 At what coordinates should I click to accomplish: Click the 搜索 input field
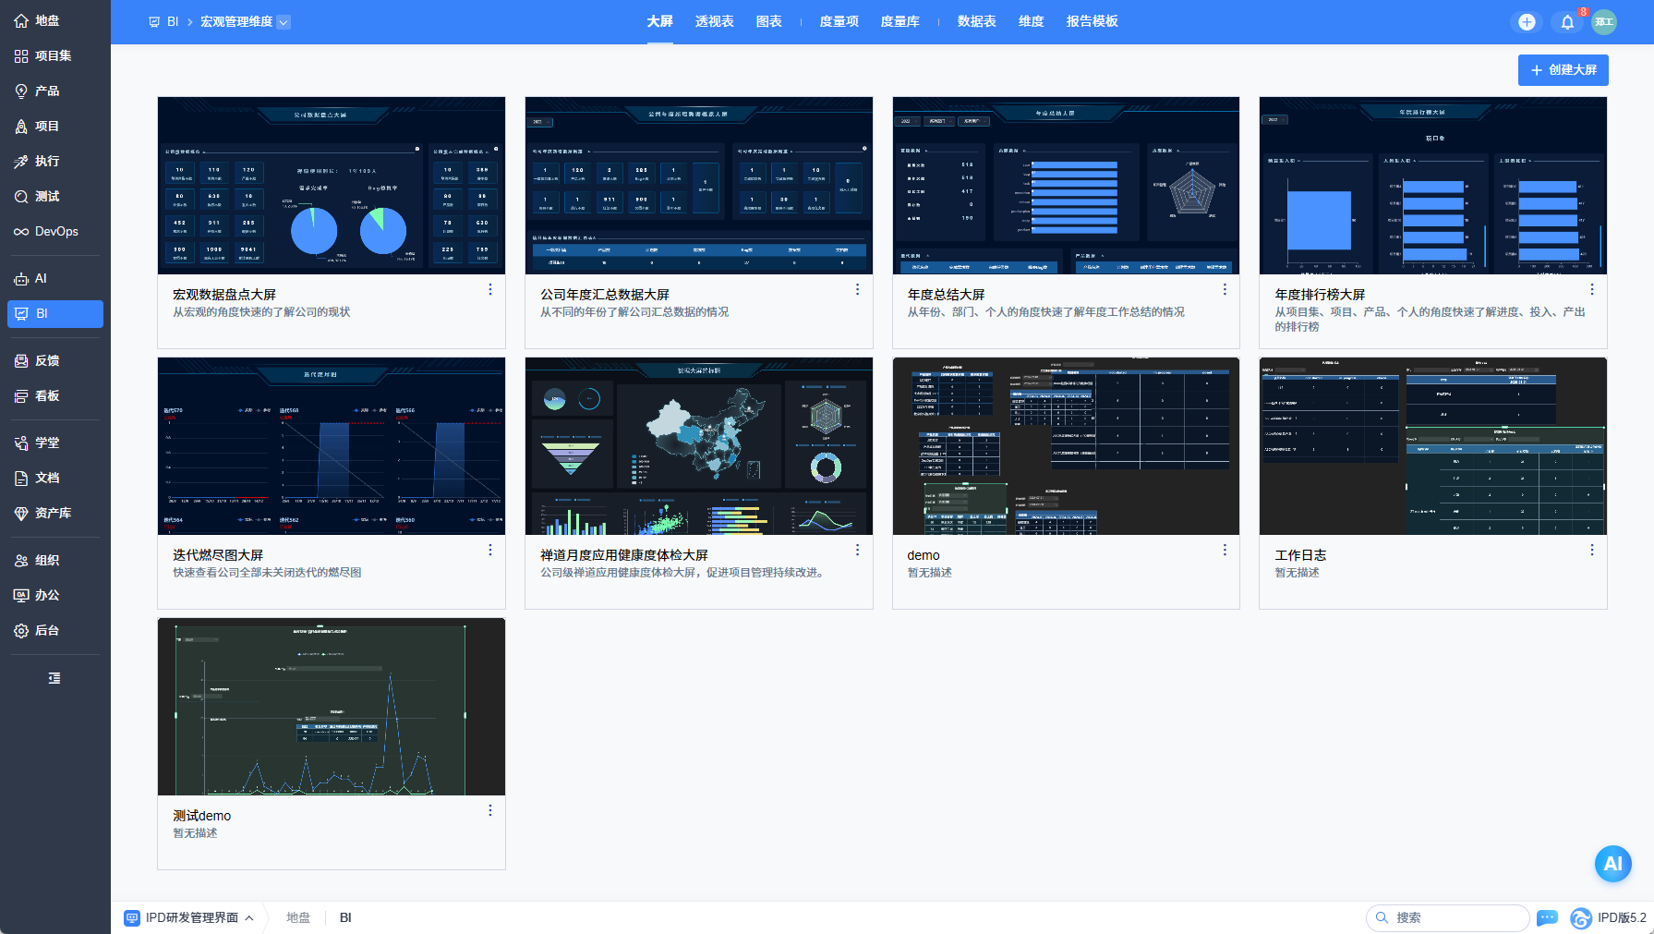1447,917
